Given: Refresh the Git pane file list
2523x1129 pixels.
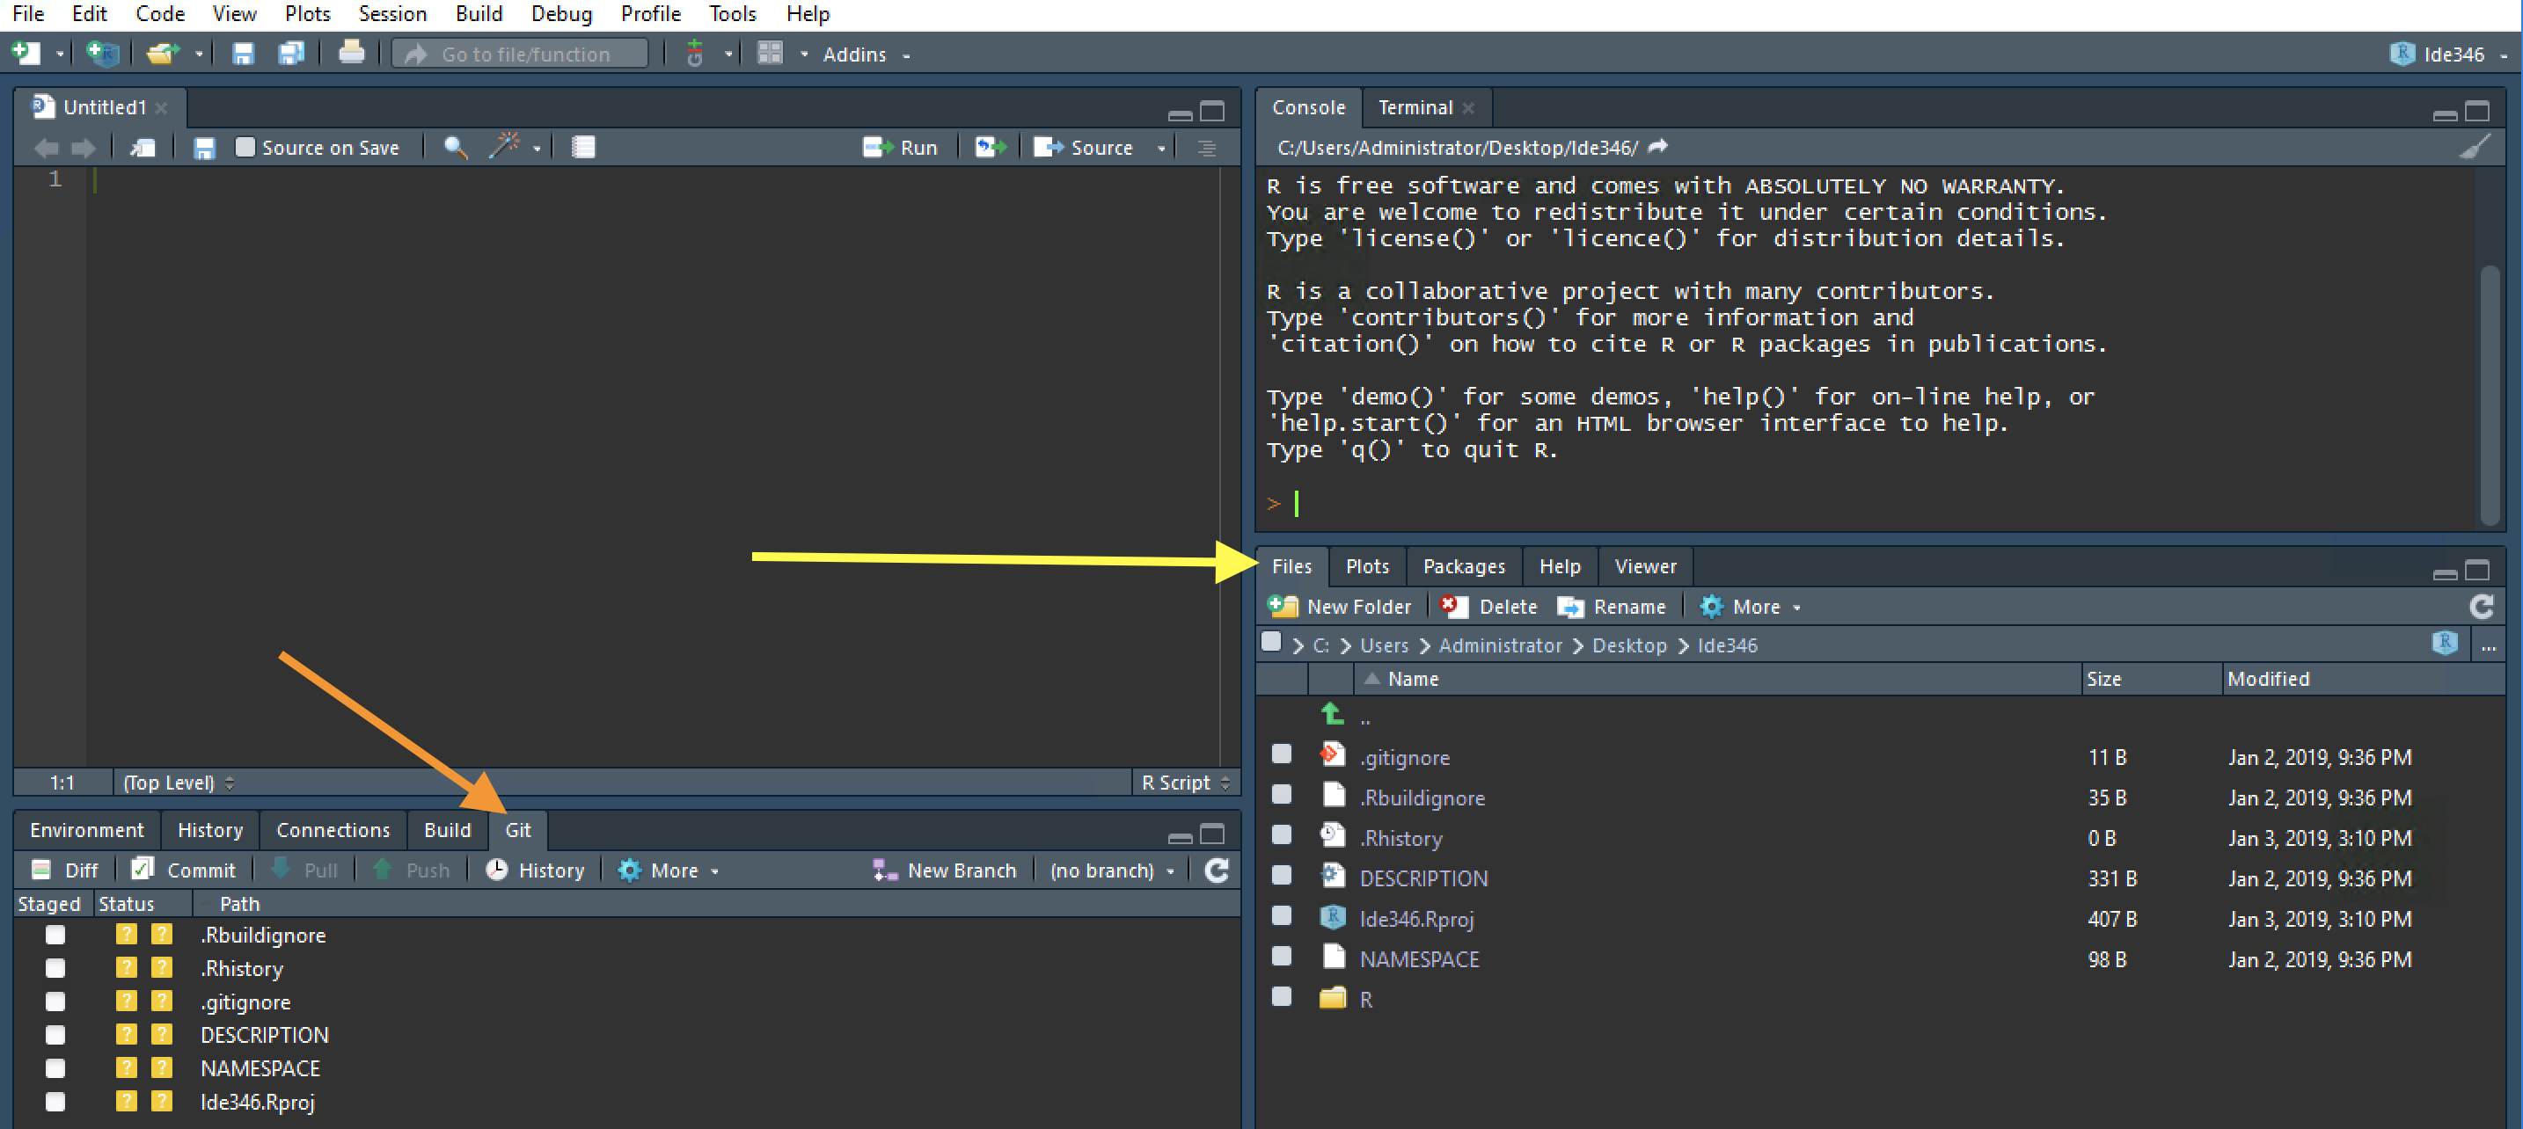Looking at the screenshot, I should [1217, 870].
